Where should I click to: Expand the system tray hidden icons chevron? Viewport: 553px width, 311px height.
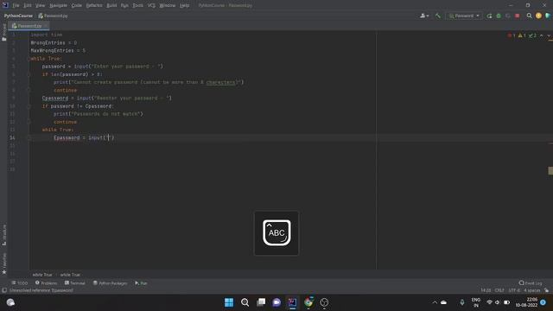[x=435, y=302]
